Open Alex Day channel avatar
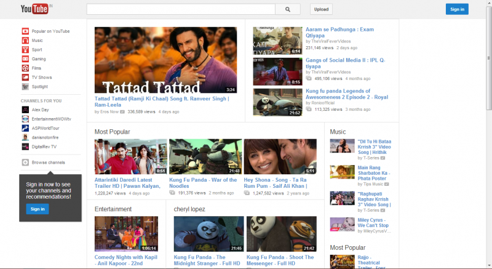Viewport: 492px width, 269px height. (25, 110)
